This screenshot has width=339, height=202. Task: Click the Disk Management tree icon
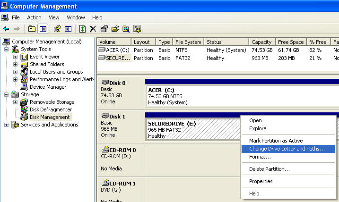pyautogui.click(x=24, y=117)
